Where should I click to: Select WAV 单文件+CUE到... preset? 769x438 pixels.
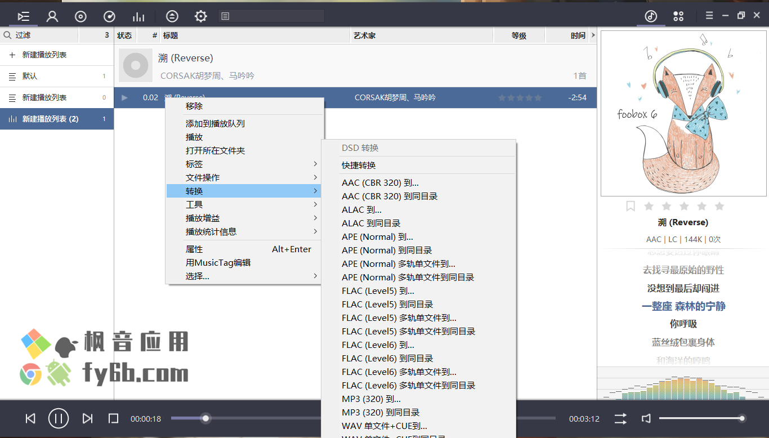click(419, 426)
